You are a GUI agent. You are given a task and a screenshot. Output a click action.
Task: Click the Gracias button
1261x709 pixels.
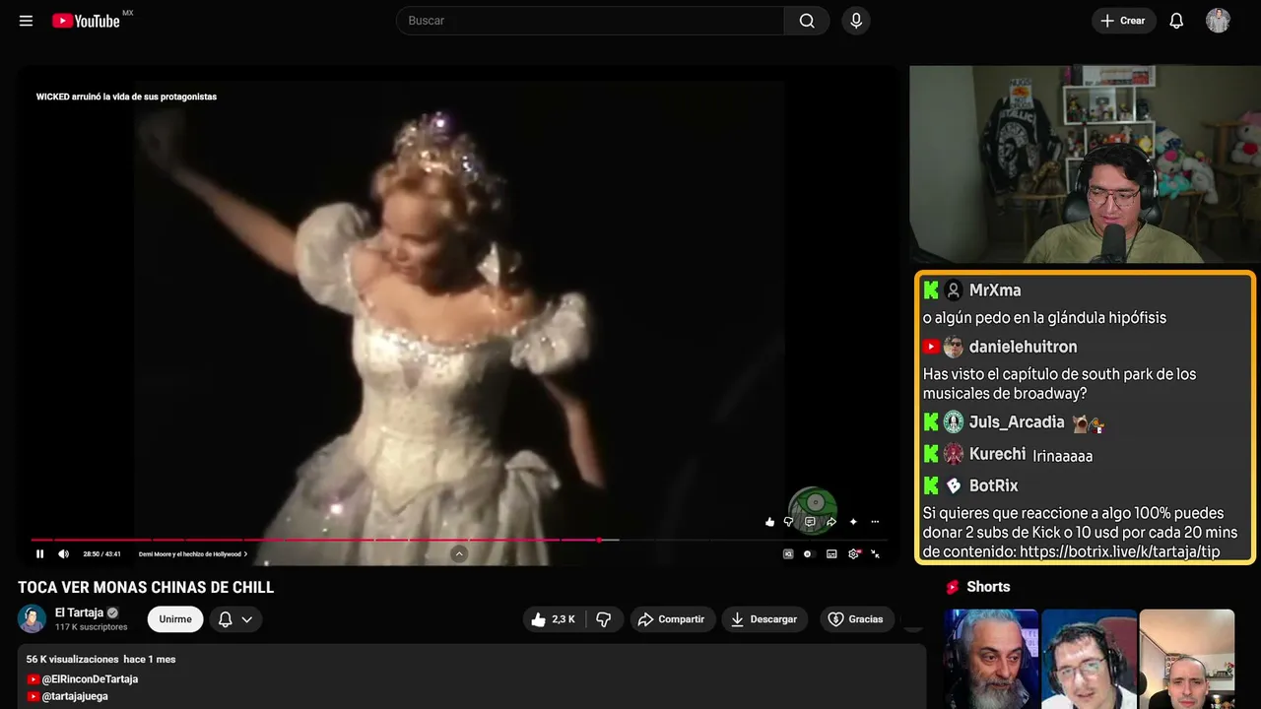click(857, 619)
